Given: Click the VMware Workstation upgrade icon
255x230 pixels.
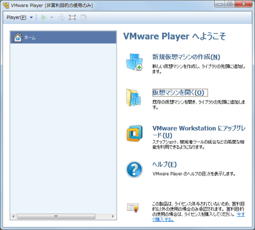Looking at the screenshot, I should [x=135, y=134].
